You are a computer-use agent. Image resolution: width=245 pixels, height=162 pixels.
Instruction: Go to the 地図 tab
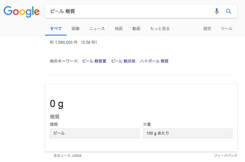click(x=119, y=29)
